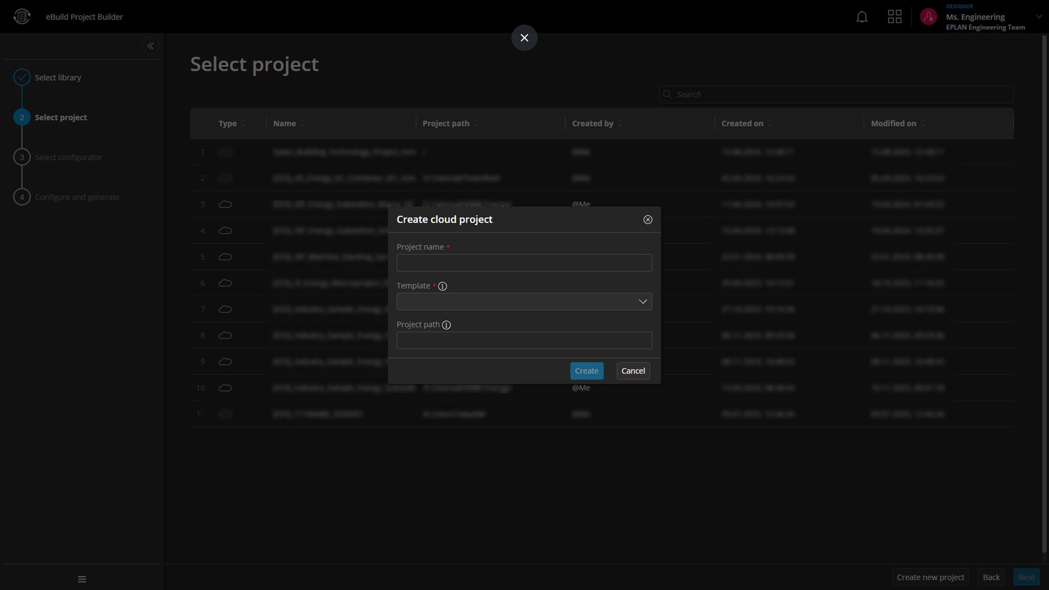Click the Create button
The width and height of the screenshot is (1049, 590).
pos(586,371)
